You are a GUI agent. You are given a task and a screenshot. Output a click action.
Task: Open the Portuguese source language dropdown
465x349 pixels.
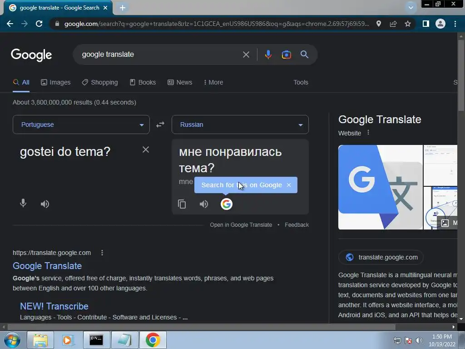pyautogui.click(x=81, y=125)
